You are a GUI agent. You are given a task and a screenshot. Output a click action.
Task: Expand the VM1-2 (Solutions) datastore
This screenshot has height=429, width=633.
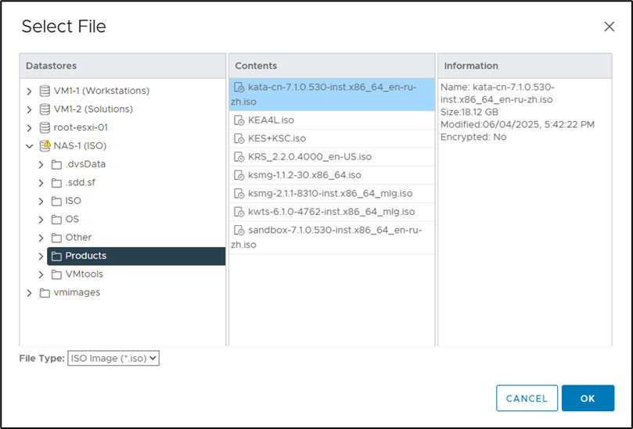29,109
